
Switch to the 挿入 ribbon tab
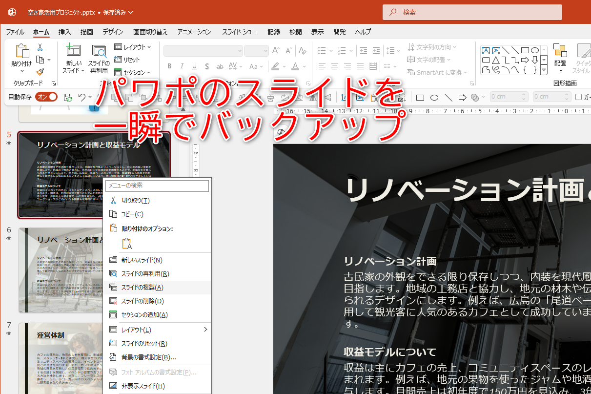pyautogui.click(x=65, y=32)
